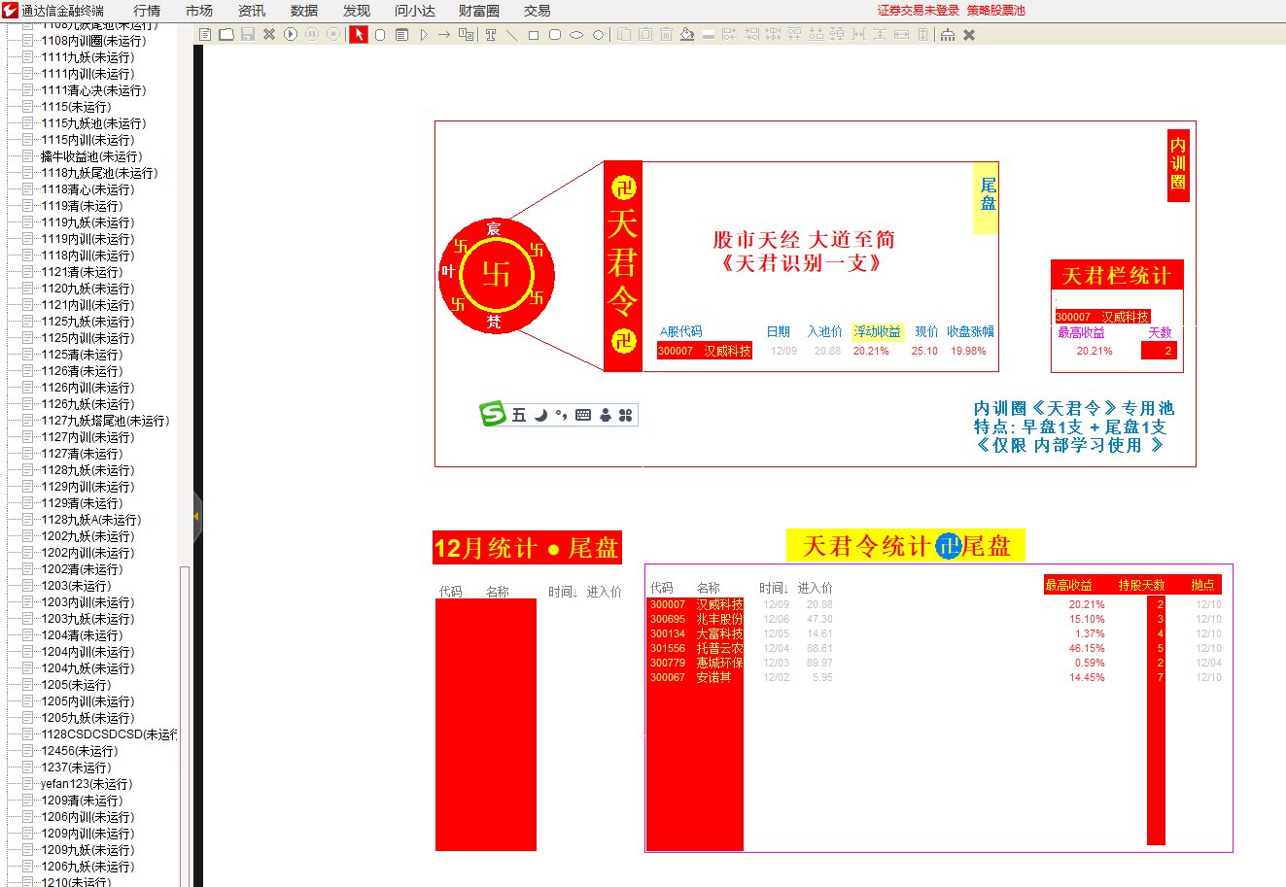Select the right arrow connector tool
1286x887 pixels.
[x=444, y=35]
